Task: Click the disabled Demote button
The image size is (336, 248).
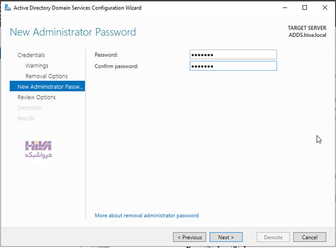Action: [273, 237]
